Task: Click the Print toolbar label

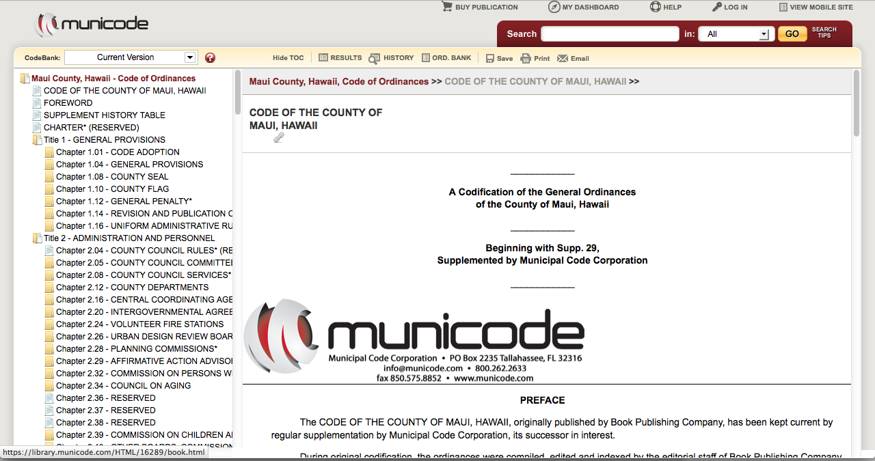Action: coord(541,59)
